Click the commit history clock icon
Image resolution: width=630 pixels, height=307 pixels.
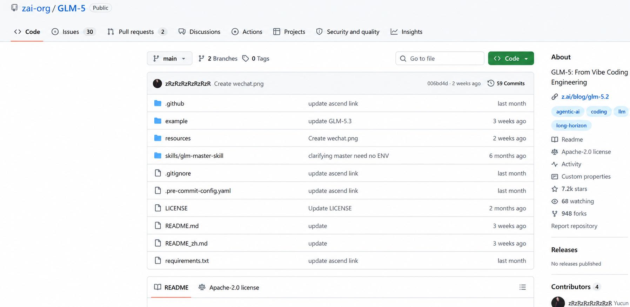click(491, 83)
